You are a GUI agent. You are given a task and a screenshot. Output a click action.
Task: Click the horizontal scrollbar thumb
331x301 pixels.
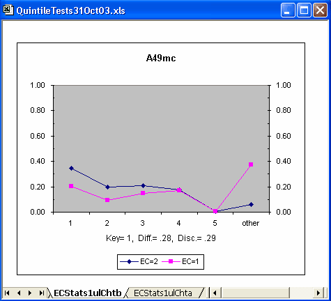[255, 293]
